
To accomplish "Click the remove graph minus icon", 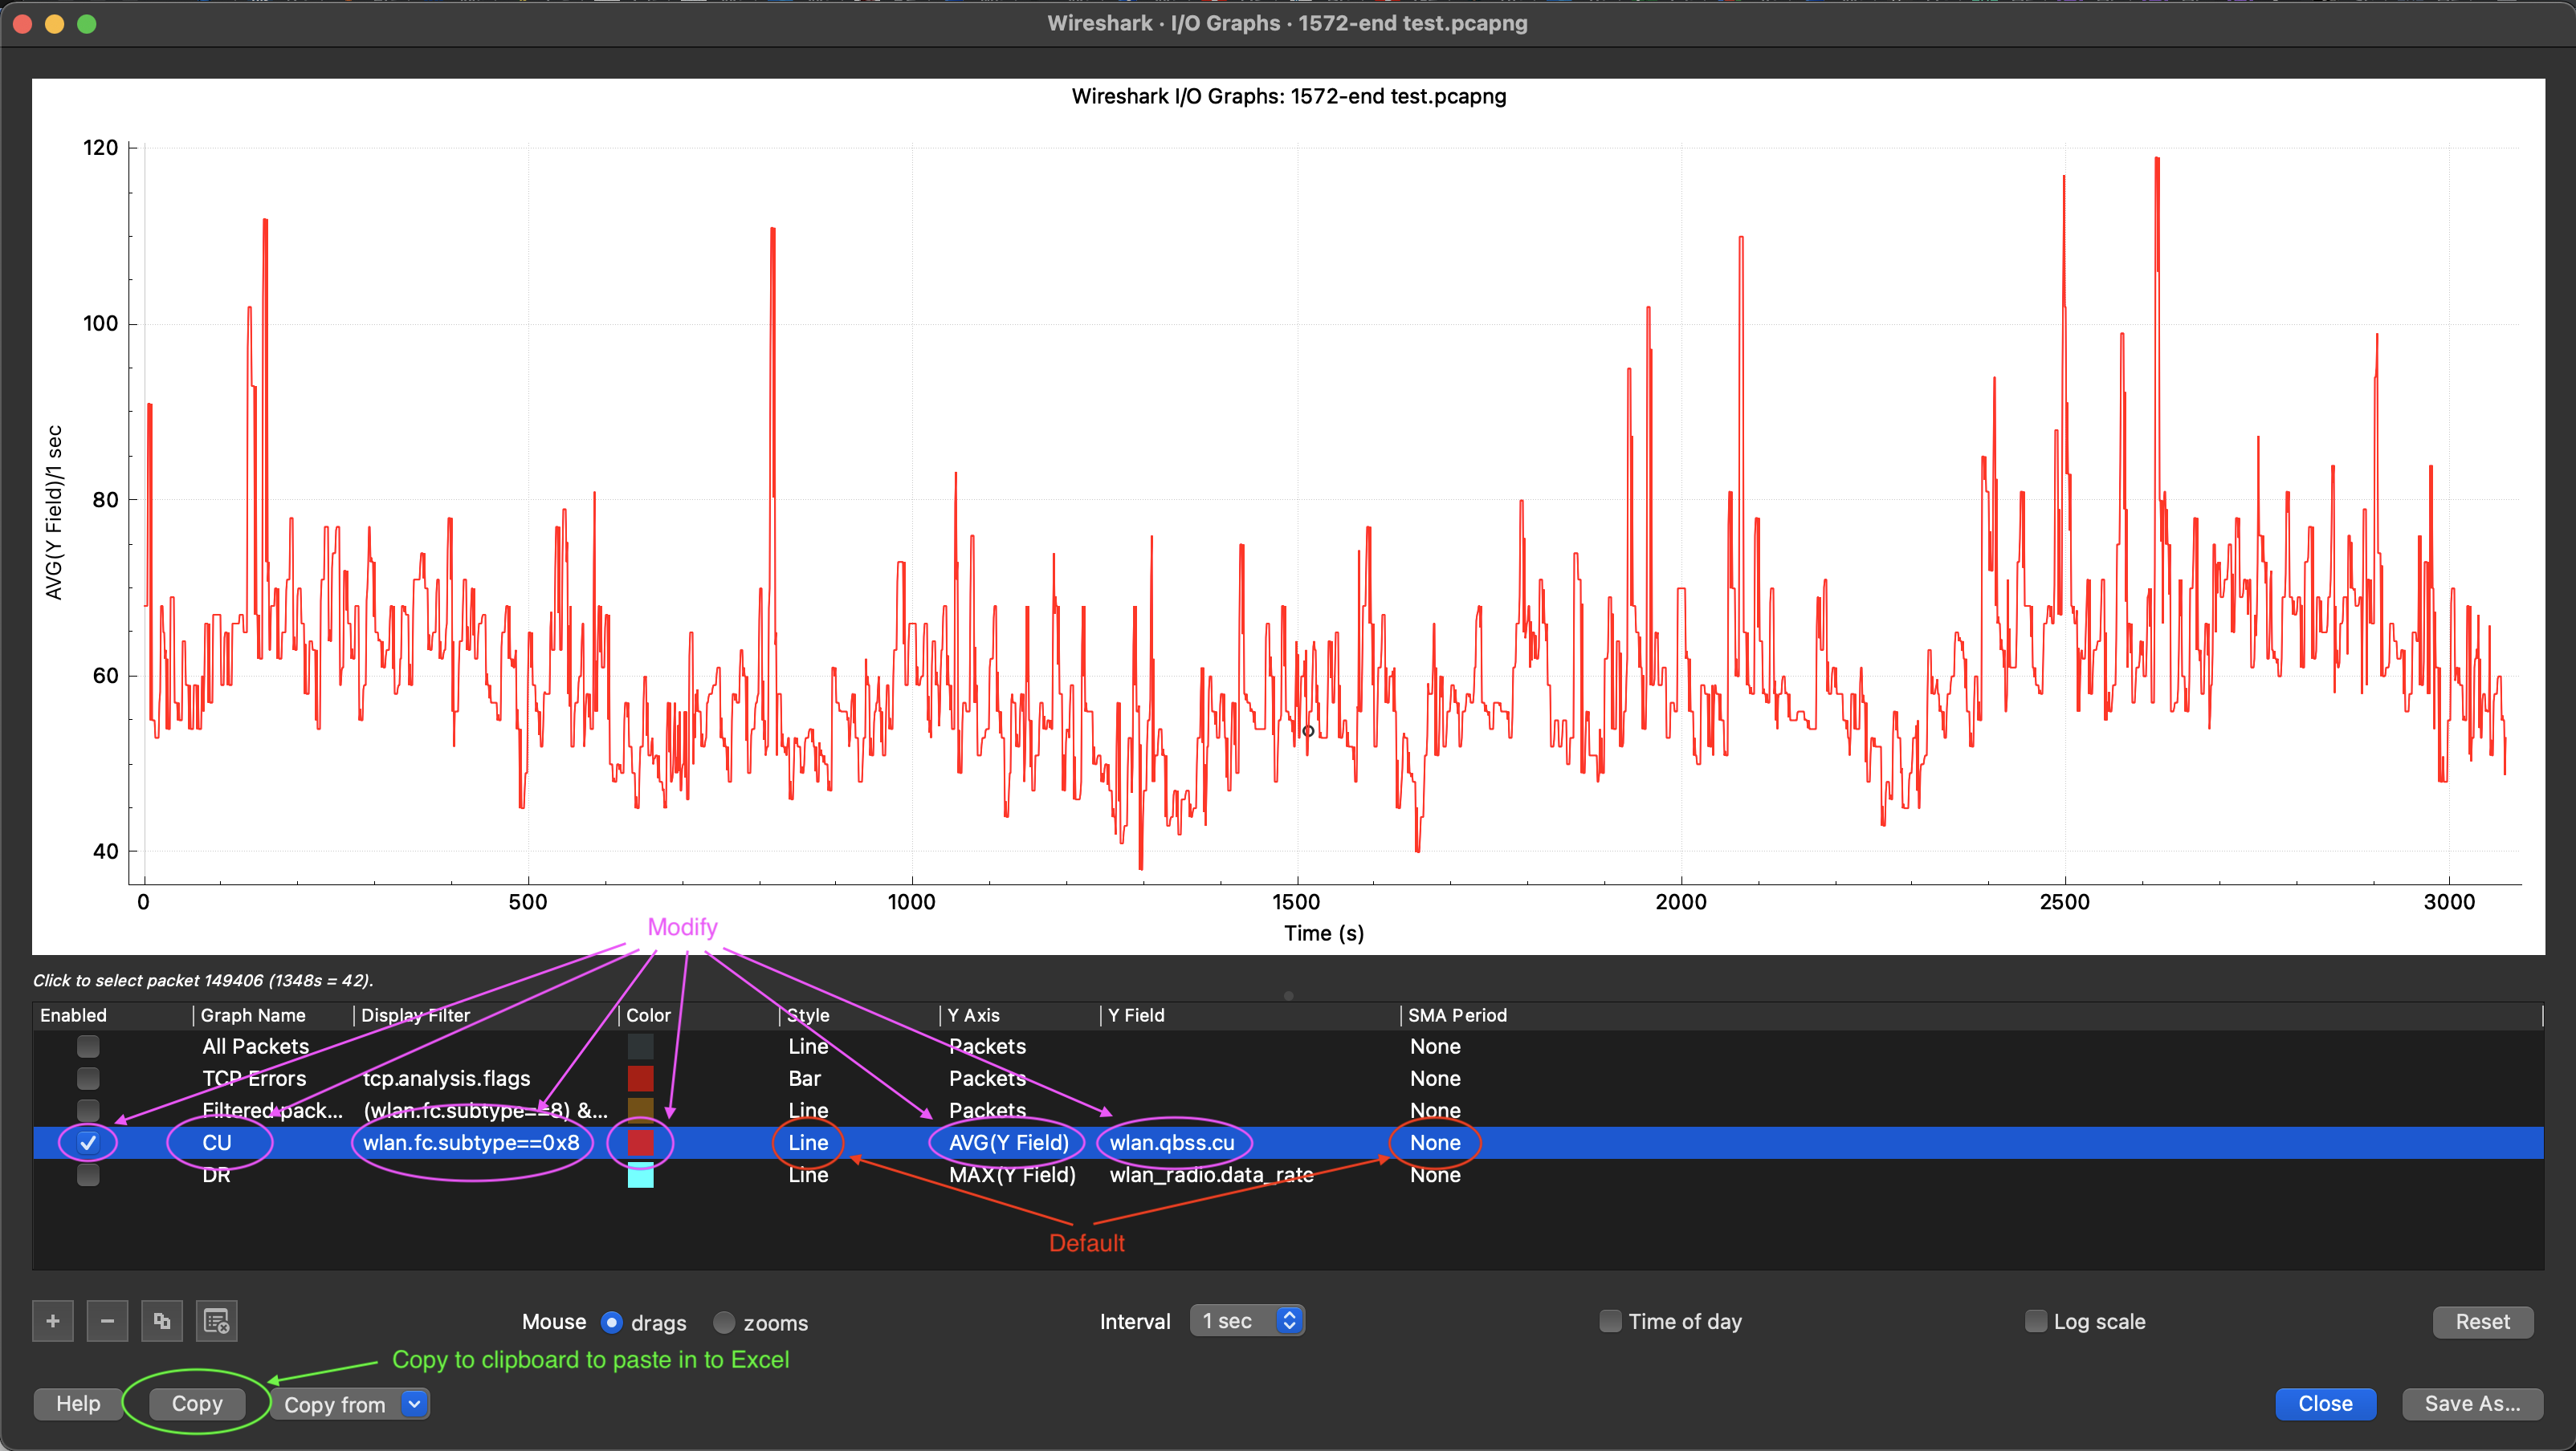I will pyautogui.click(x=107, y=1321).
